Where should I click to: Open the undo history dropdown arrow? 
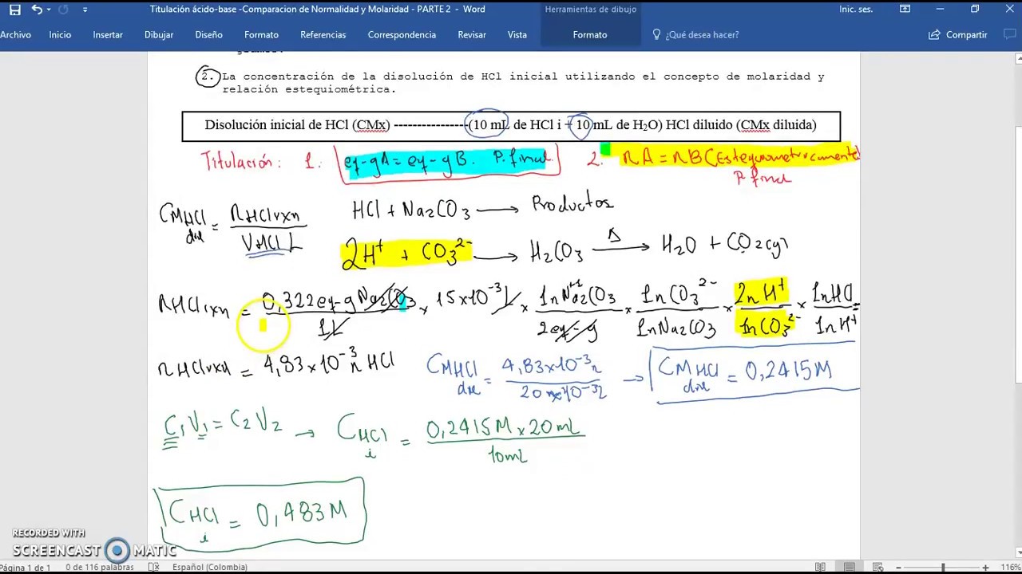pyautogui.click(x=48, y=10)
